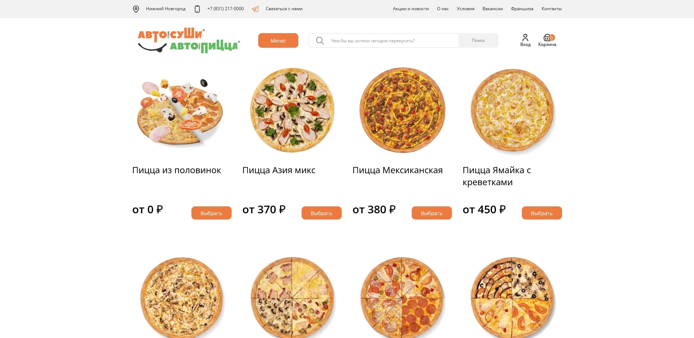694x338 pixels.
Task: Open Пицца Ямайка с креветками title
Action: (x=497, y=176)
